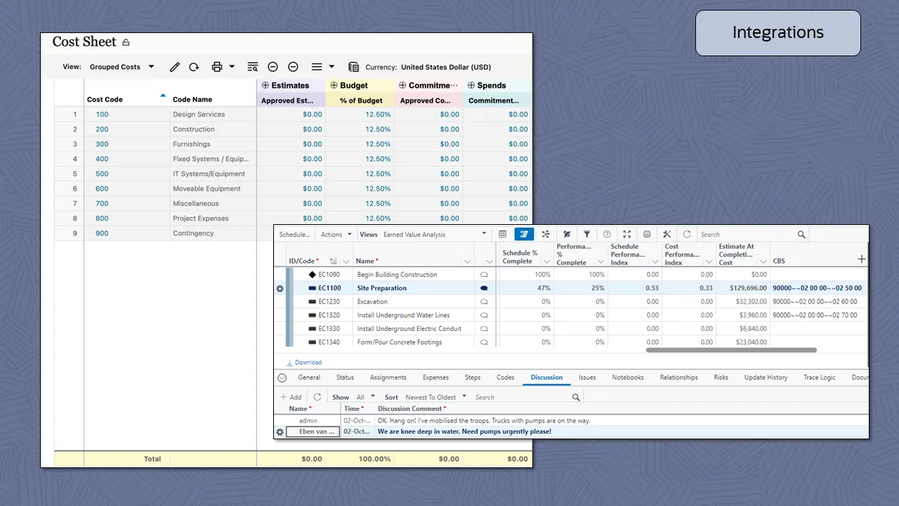Click the lock icon beside Cost Sheet title
Viewport: 899px width, 506px height.
pyautogui.click(x=126, y=42)
